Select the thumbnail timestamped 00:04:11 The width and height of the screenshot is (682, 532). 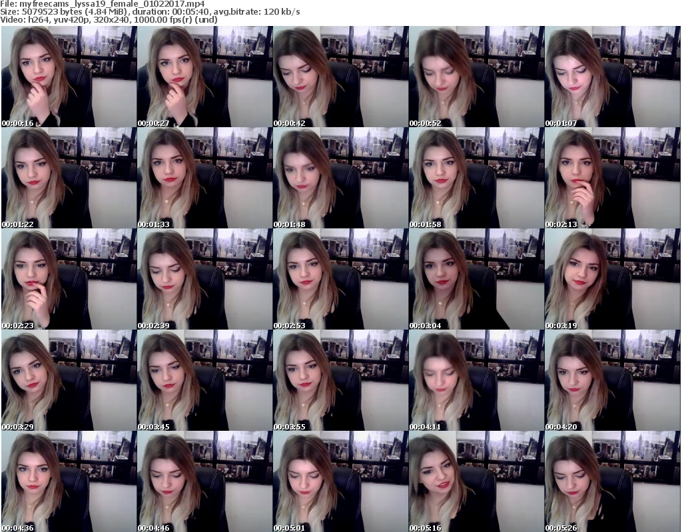476,381
